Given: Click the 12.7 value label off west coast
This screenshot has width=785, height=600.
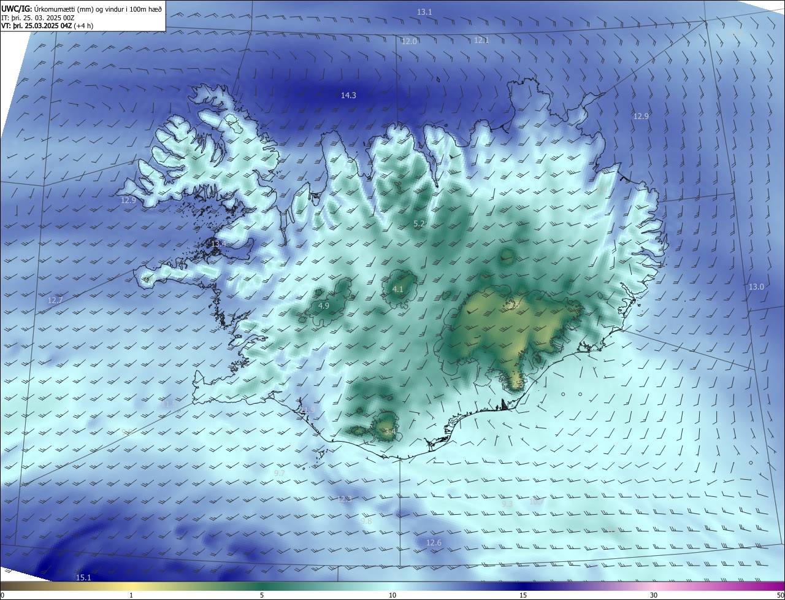Looking at the screenshot, I should [55, 300].
